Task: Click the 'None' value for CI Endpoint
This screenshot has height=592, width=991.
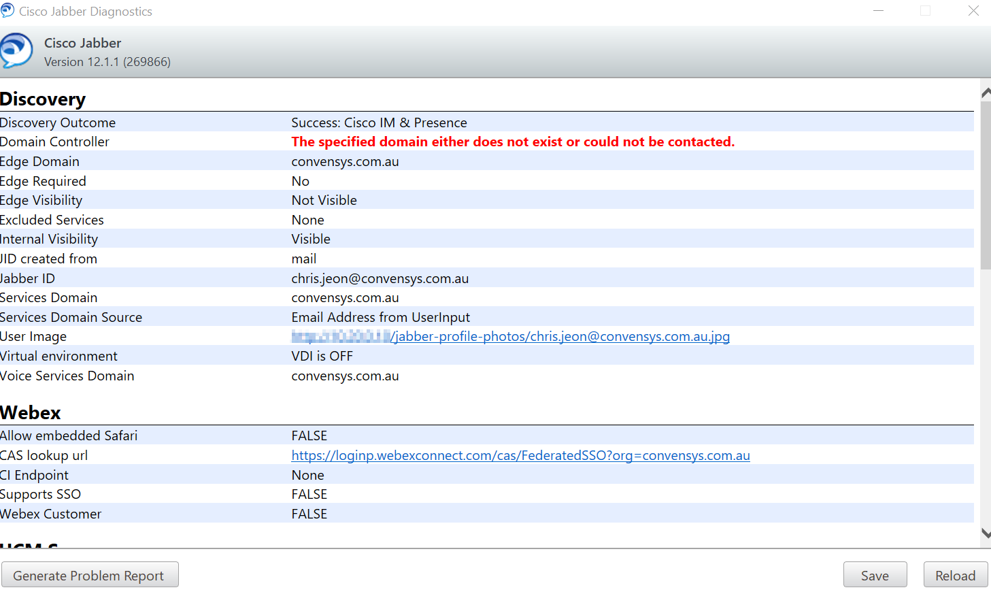Action: tap(307, 475)
